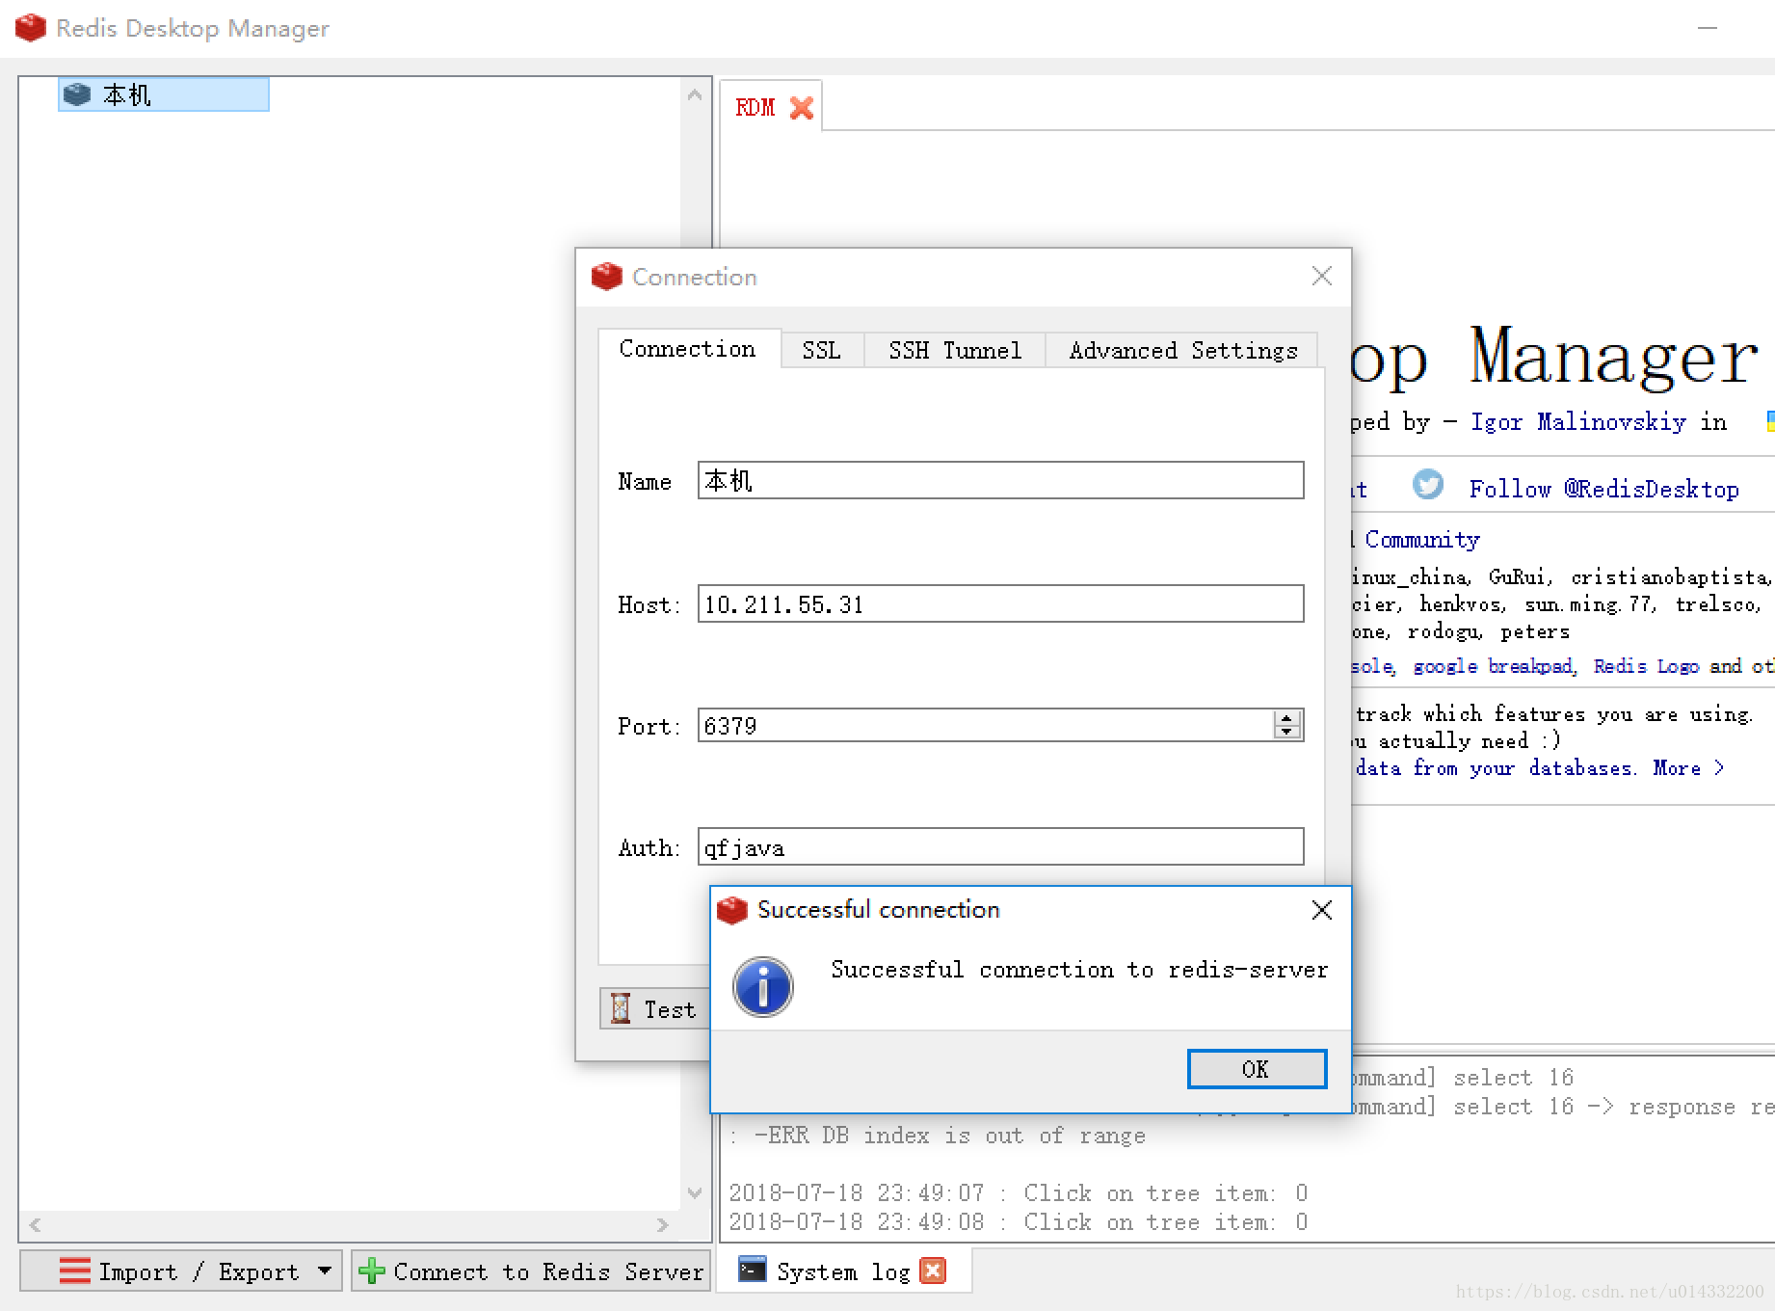1775x1311 pixels.
Task: Close the Connection dialog window
Action: [1322, 277]
